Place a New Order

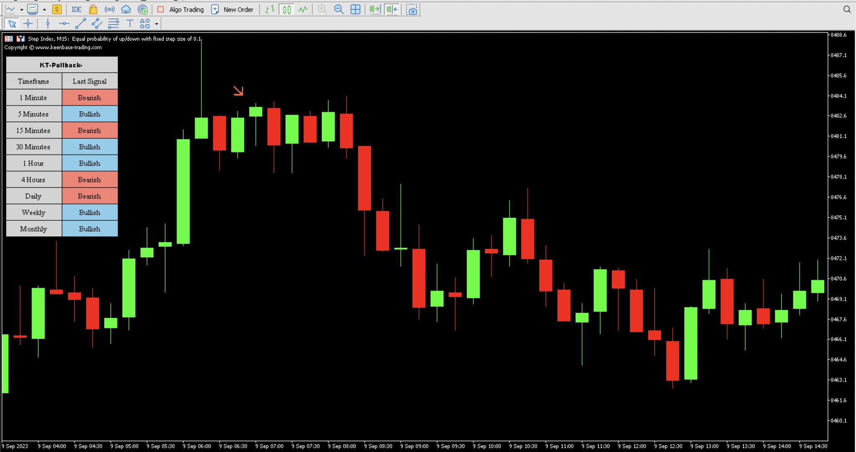click(x=233, y=9)
